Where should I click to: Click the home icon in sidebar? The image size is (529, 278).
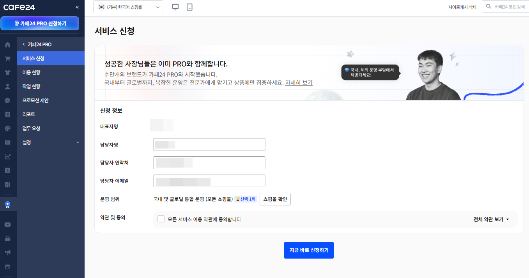7,45
